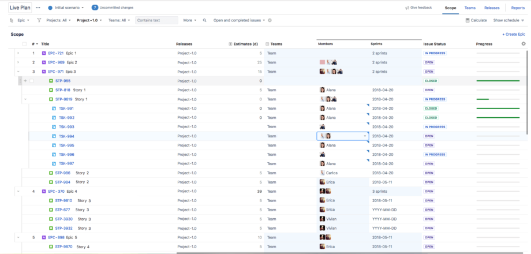Image resolution: width=531 pixels, height=254 pixels.
Task: Expand the EPC-969 Epic 2 row
Action: pyautogui.click(x=18, y=62)
